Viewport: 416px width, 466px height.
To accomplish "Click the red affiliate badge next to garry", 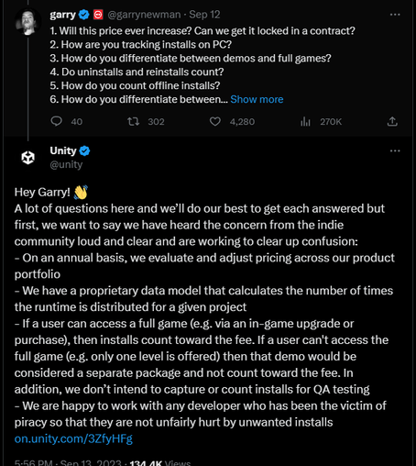I will point(98,15).
